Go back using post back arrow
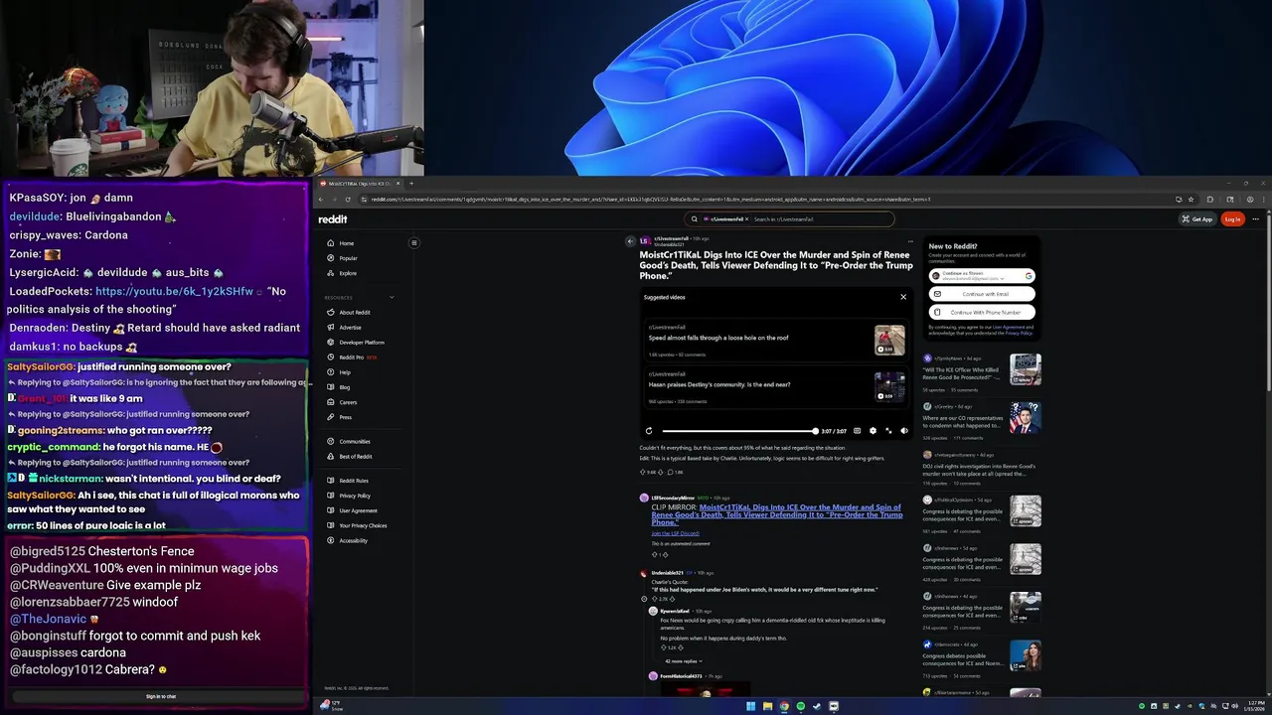 coord(630,241)
